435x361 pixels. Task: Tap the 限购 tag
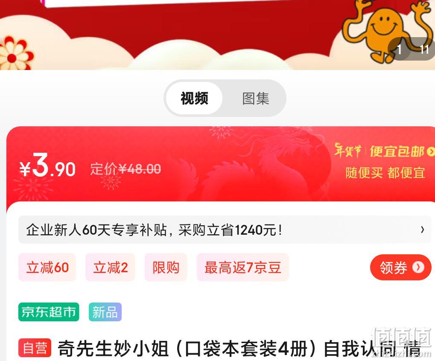click(x=166, y=267)
